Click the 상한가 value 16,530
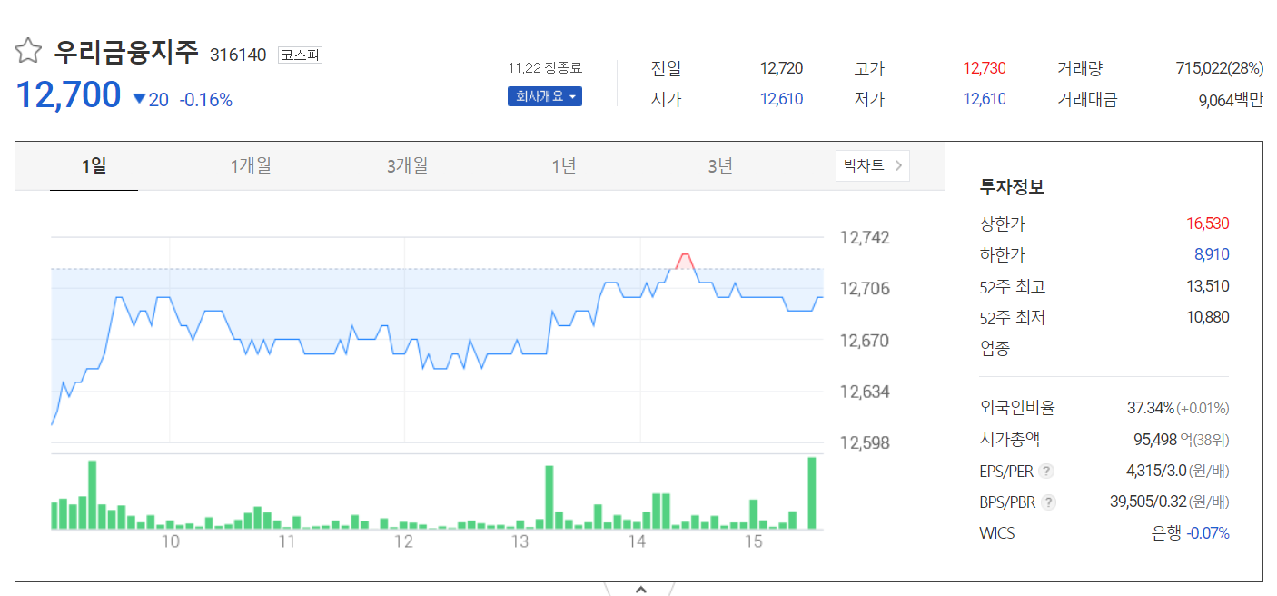1277x596 pixels. pos(1208,223)
